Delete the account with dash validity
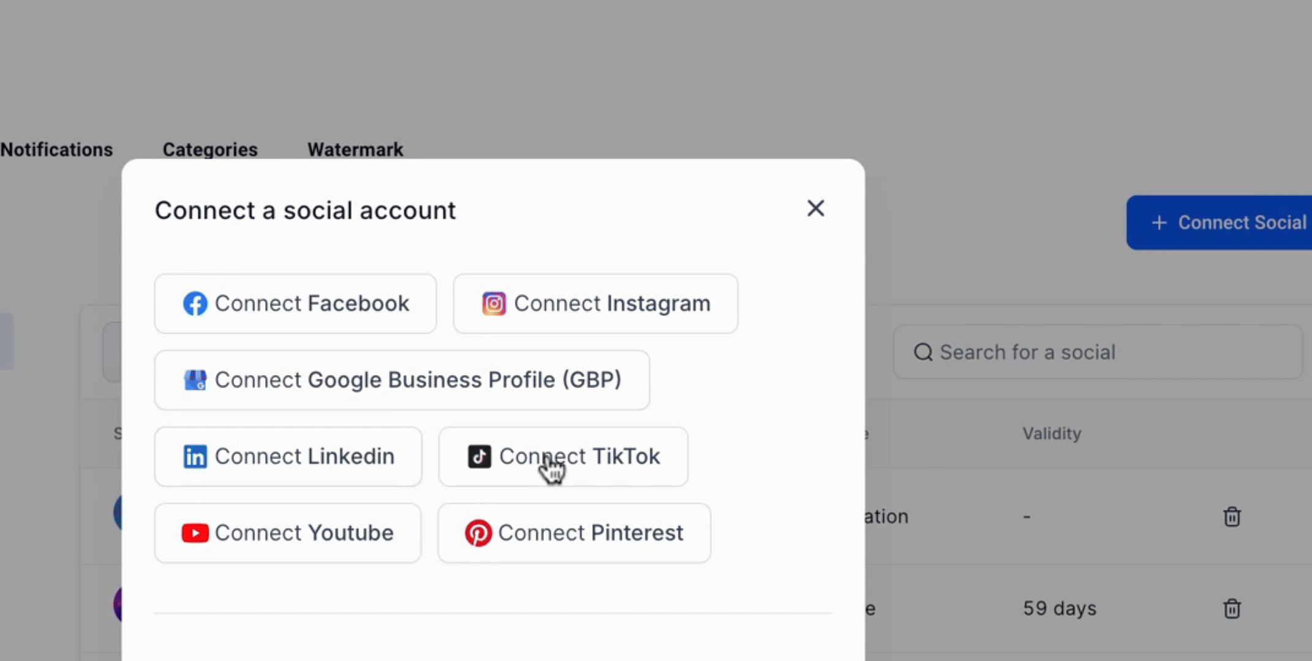Image resolution: width=1312 pixels, height=661 pixels. (1232, 517)
